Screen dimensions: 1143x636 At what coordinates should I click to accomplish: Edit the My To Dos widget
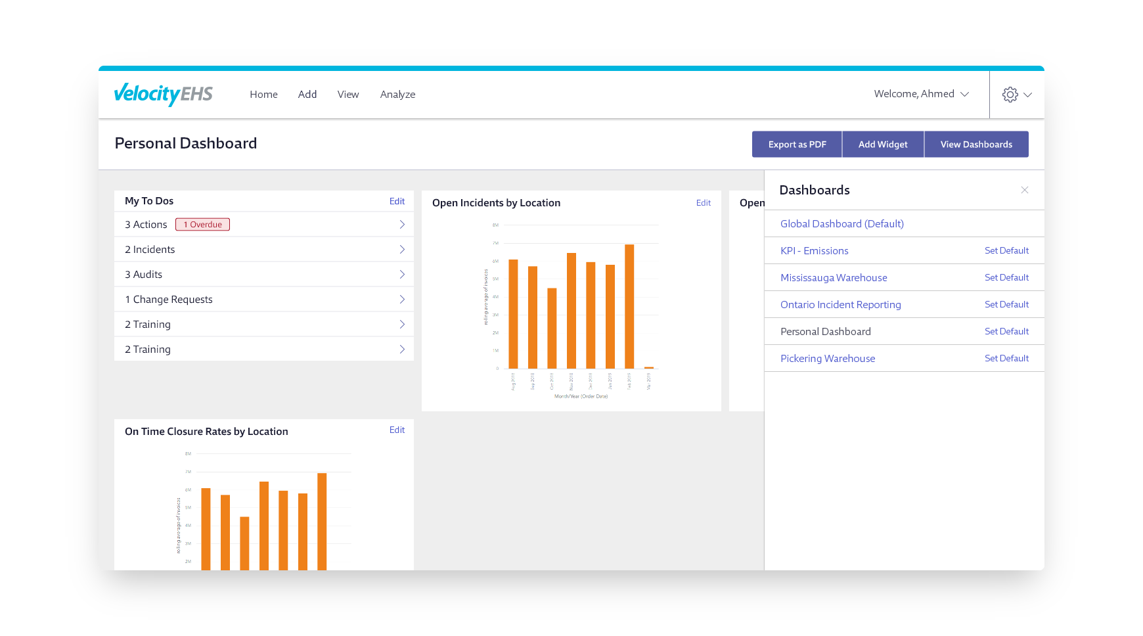click(x=397, y=201)
